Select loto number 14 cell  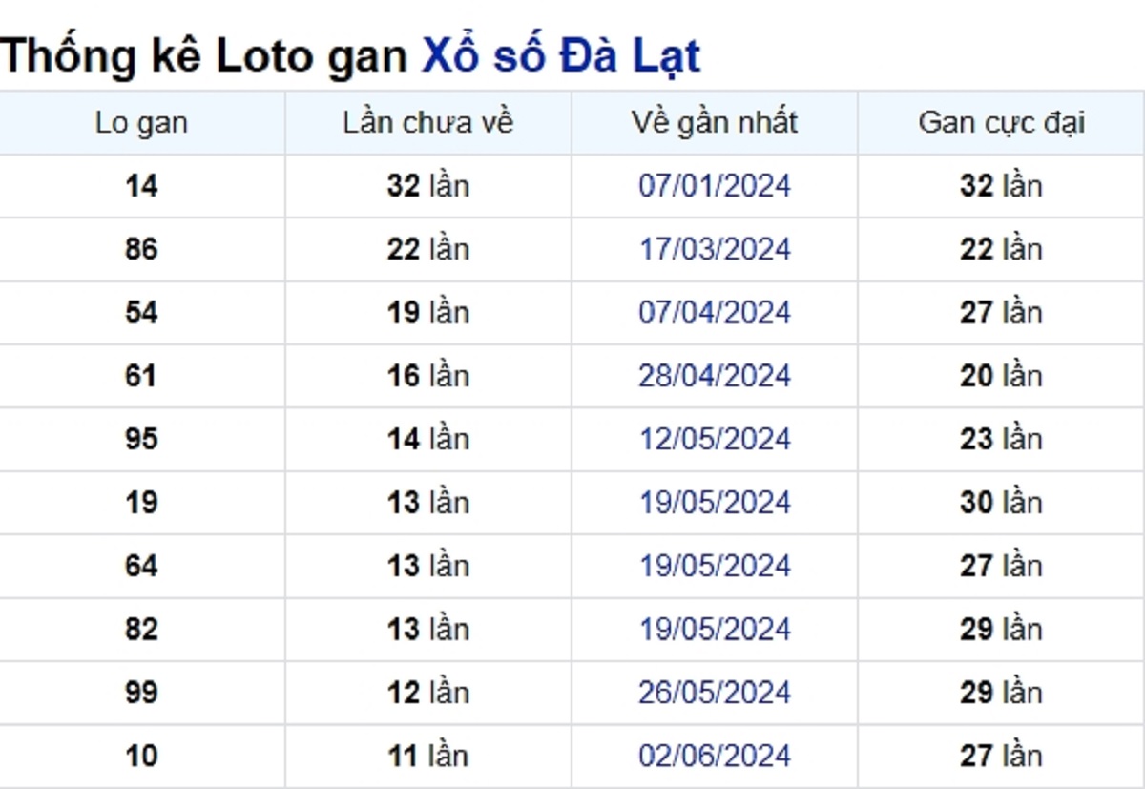(141, 186)
